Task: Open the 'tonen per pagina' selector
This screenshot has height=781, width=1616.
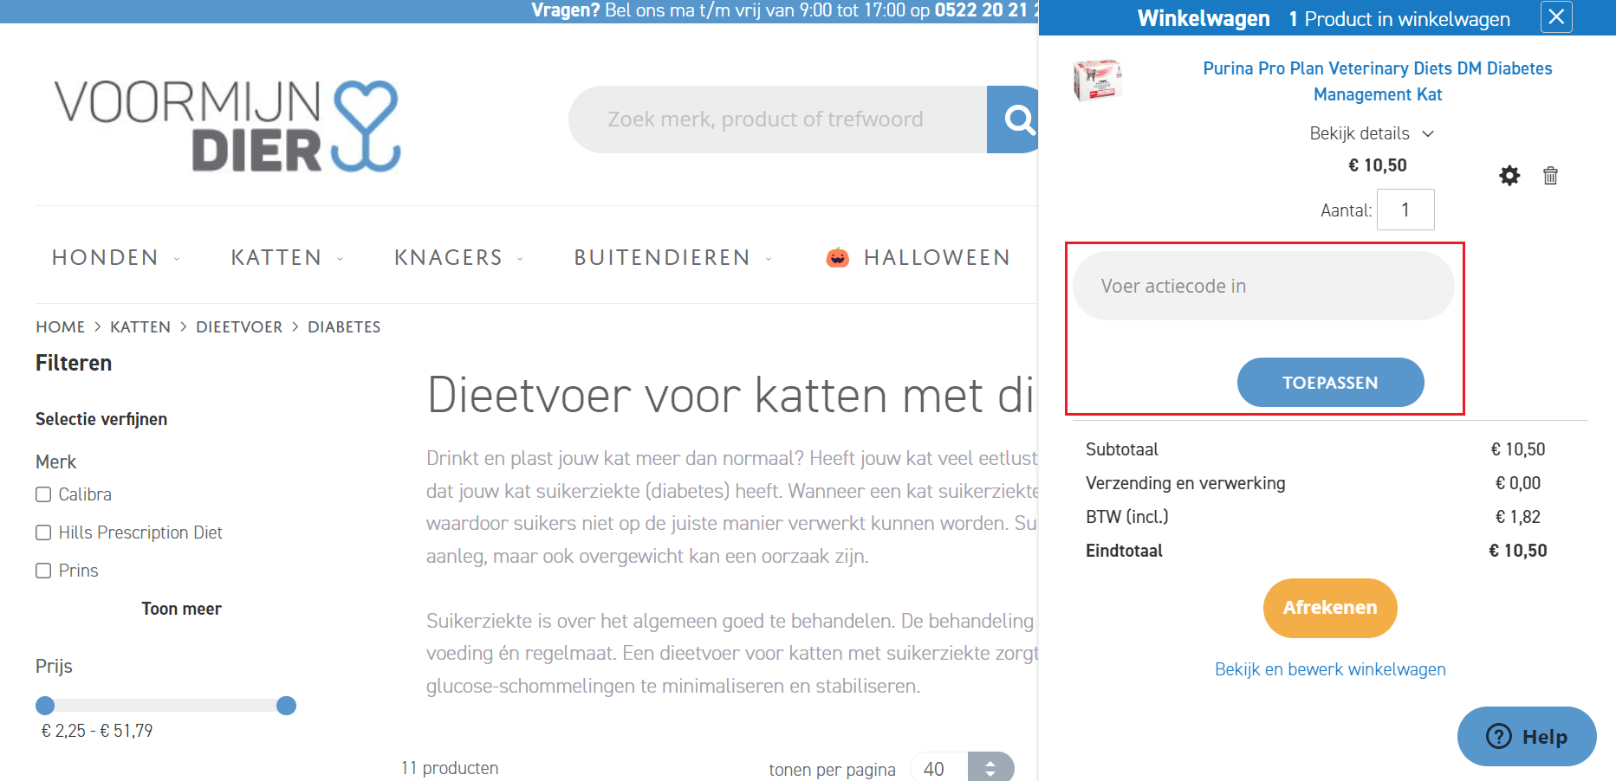Action: click(x=962, y=768)
